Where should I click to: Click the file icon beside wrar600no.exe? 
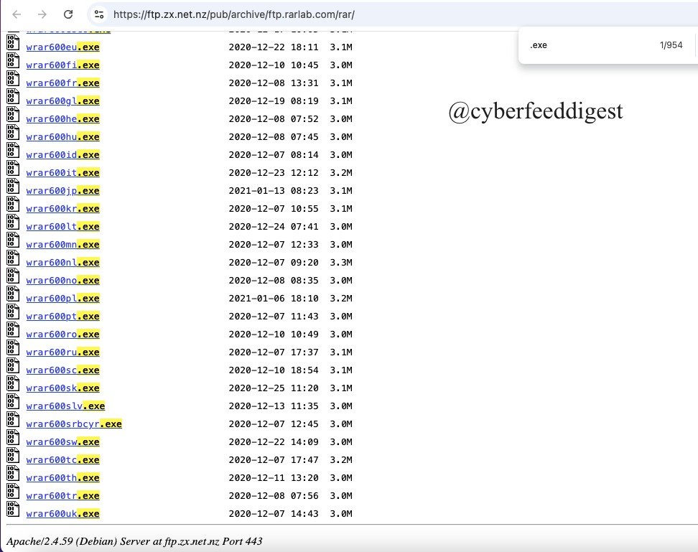tap(13, 276)
